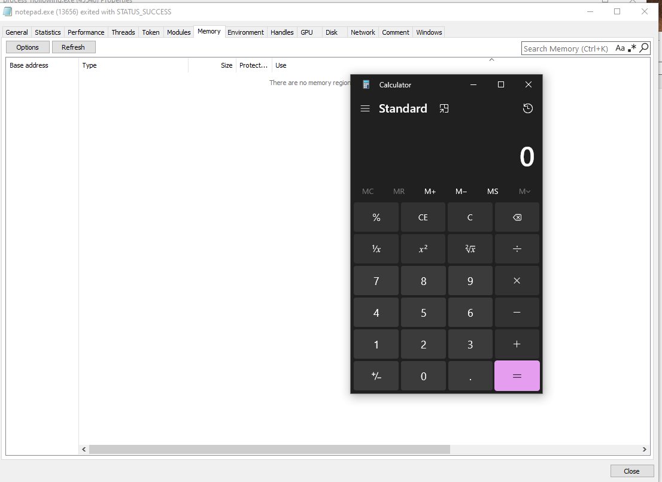This screenshot has height=482, width=662.
Task: Switch to the General tab
Action: pos(17,32)
